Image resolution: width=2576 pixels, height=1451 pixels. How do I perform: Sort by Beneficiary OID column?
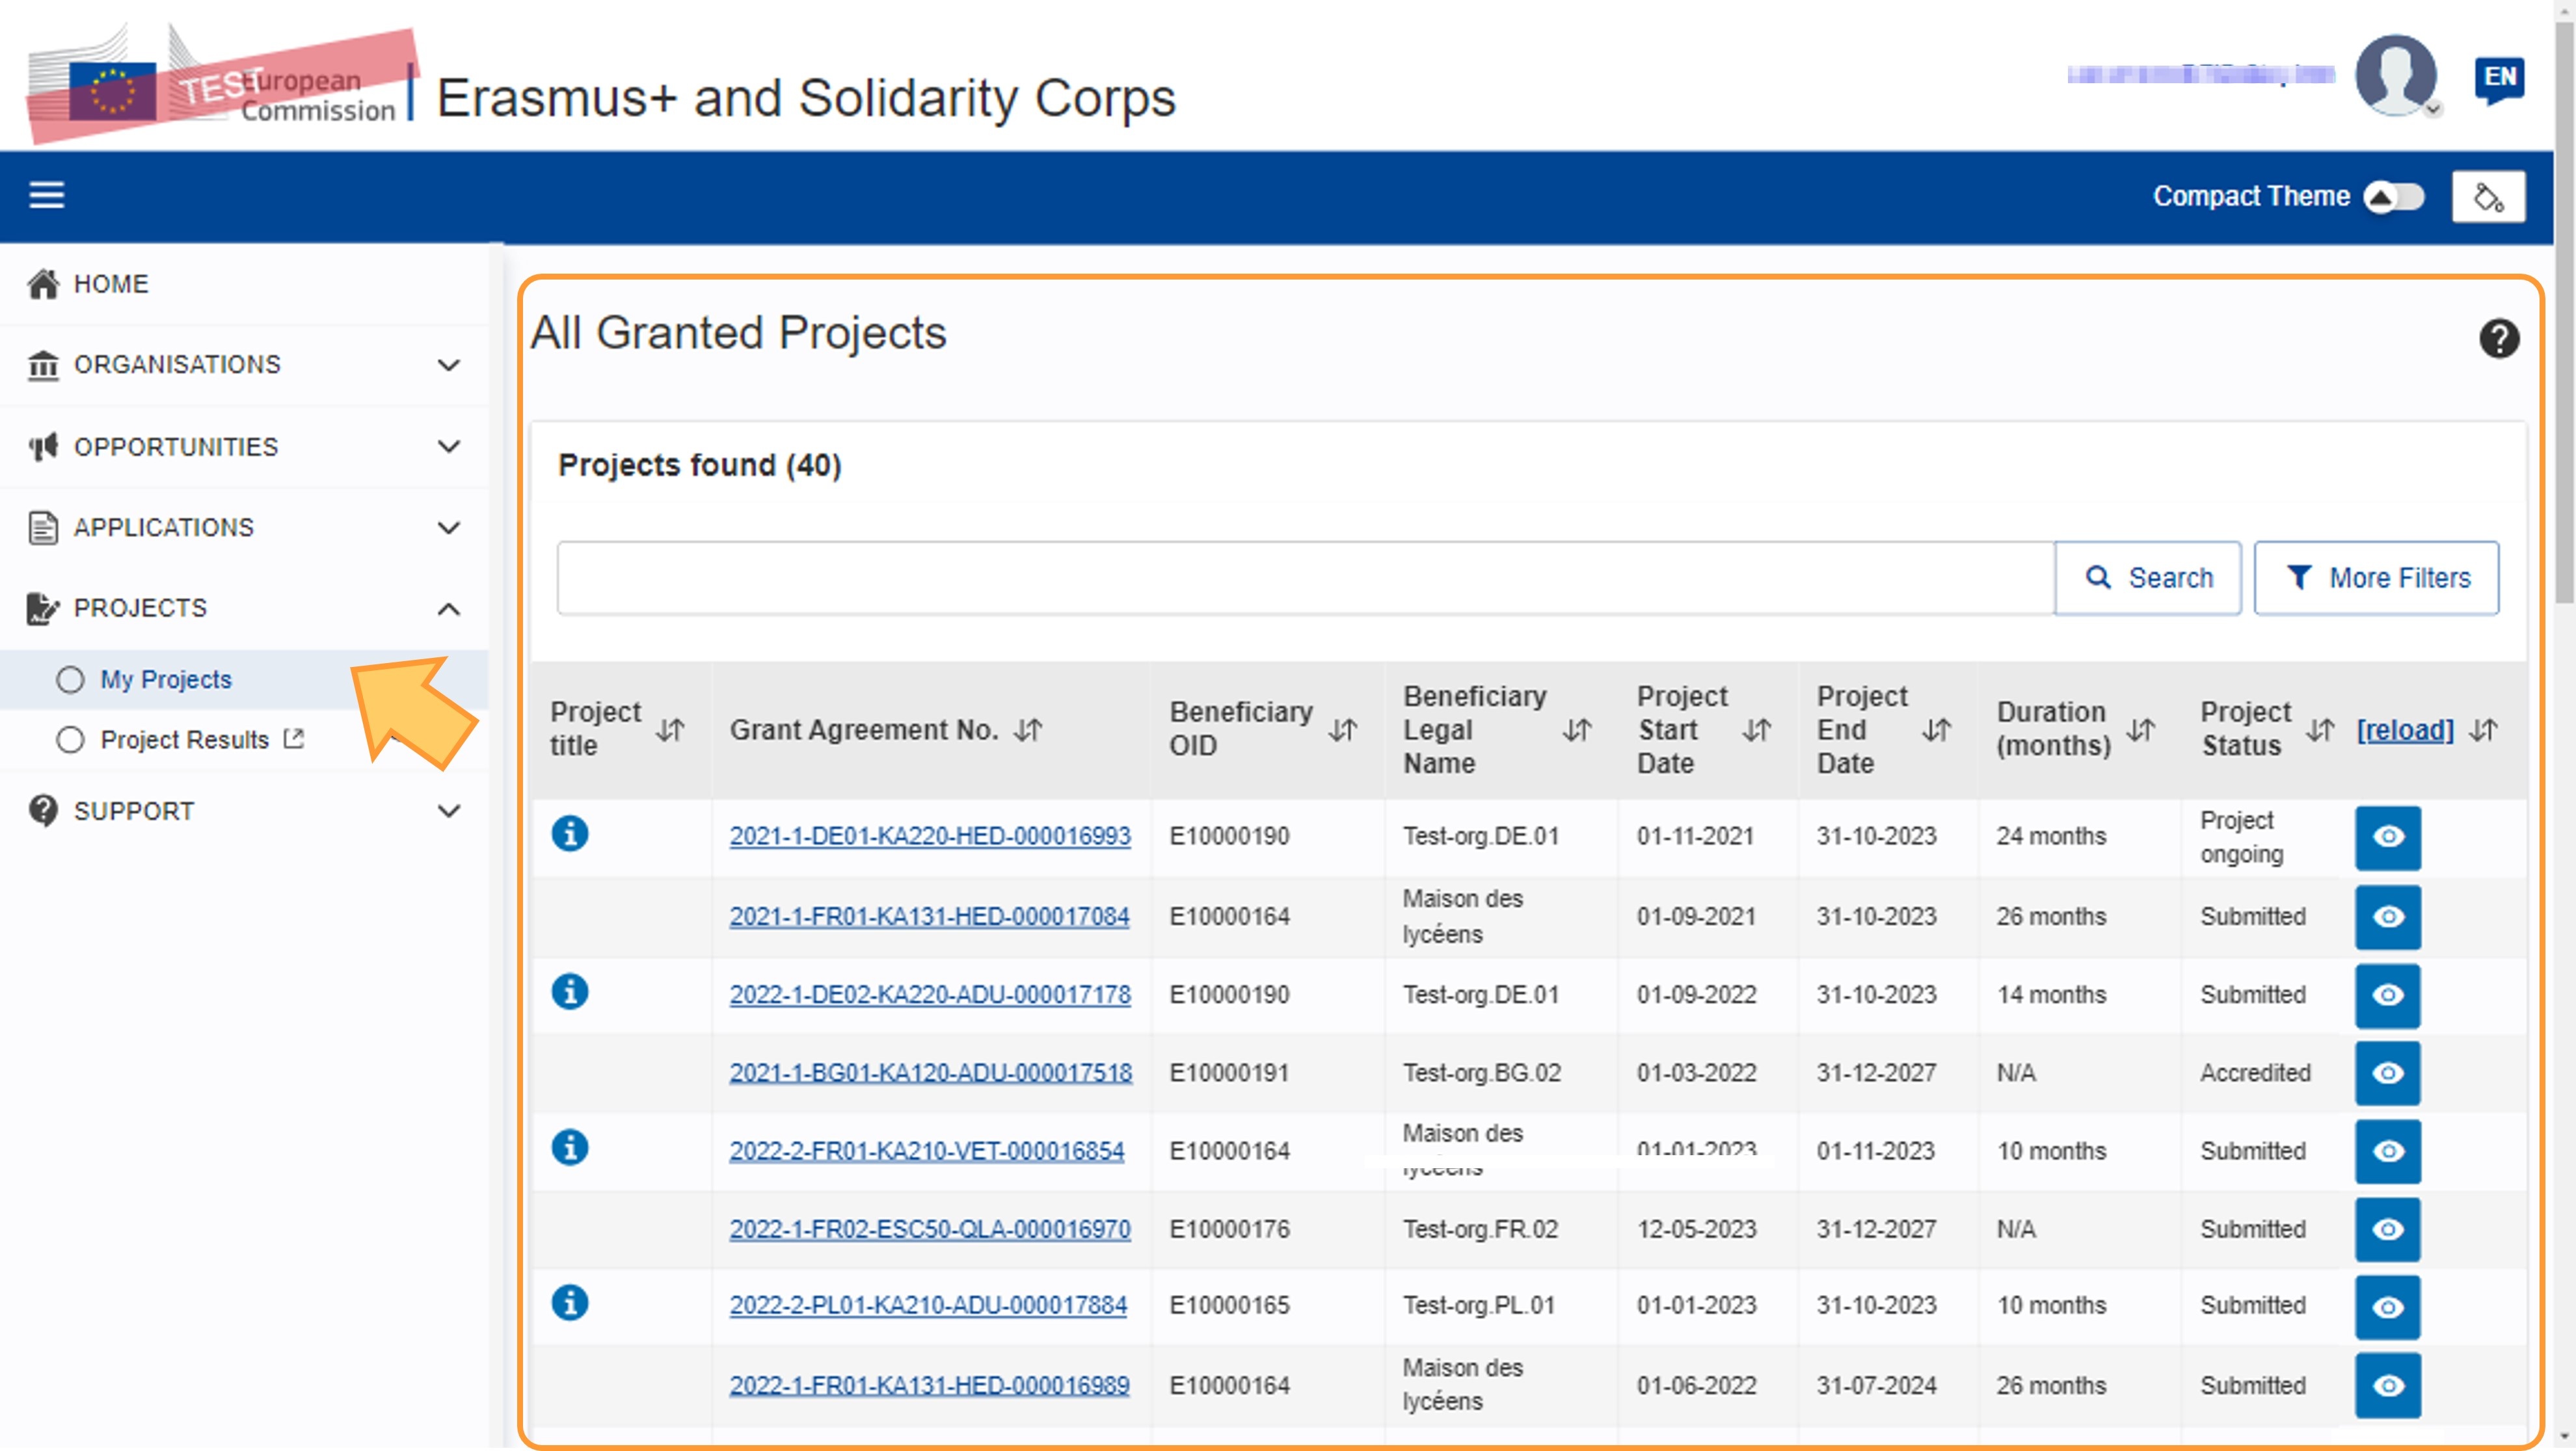point(1343,729)
